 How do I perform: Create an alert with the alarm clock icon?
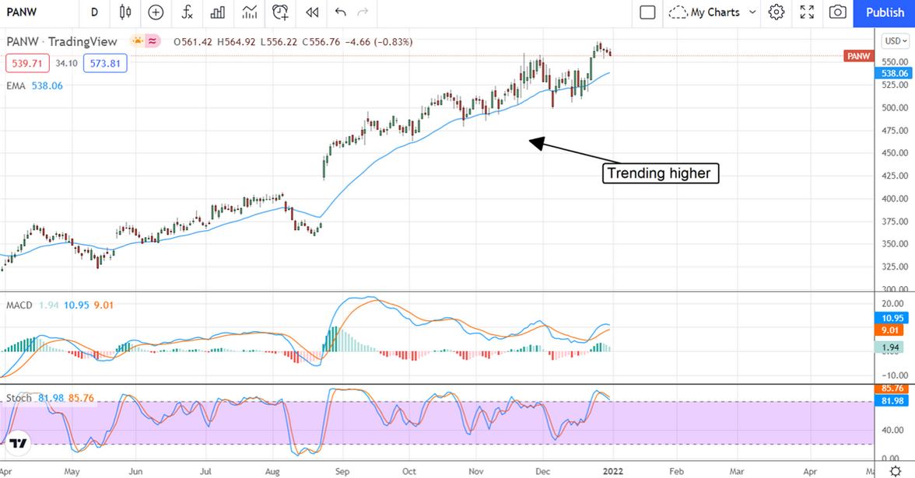[x=281, y=12]
